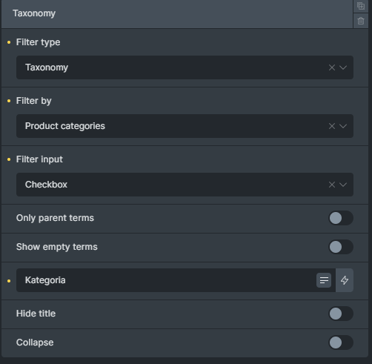Toggle the Hide title switch
372x364 pixels.
pos(341,314)
